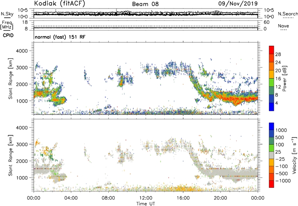
Task: Click the '20:00' time axis label
Action: point(220,198)
